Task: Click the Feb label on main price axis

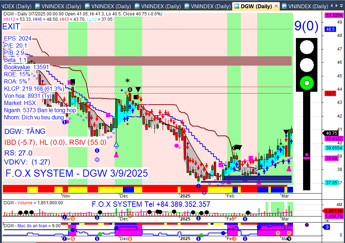Action: pos(230,196)
